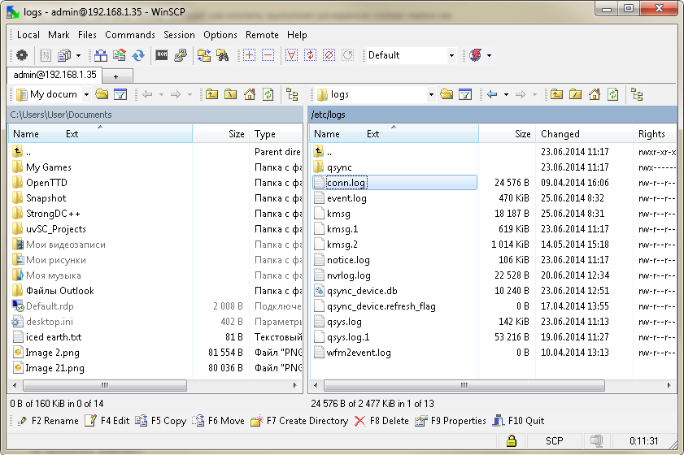Go to local home directory icon
The image size is (684, 455).
[250, 94]
